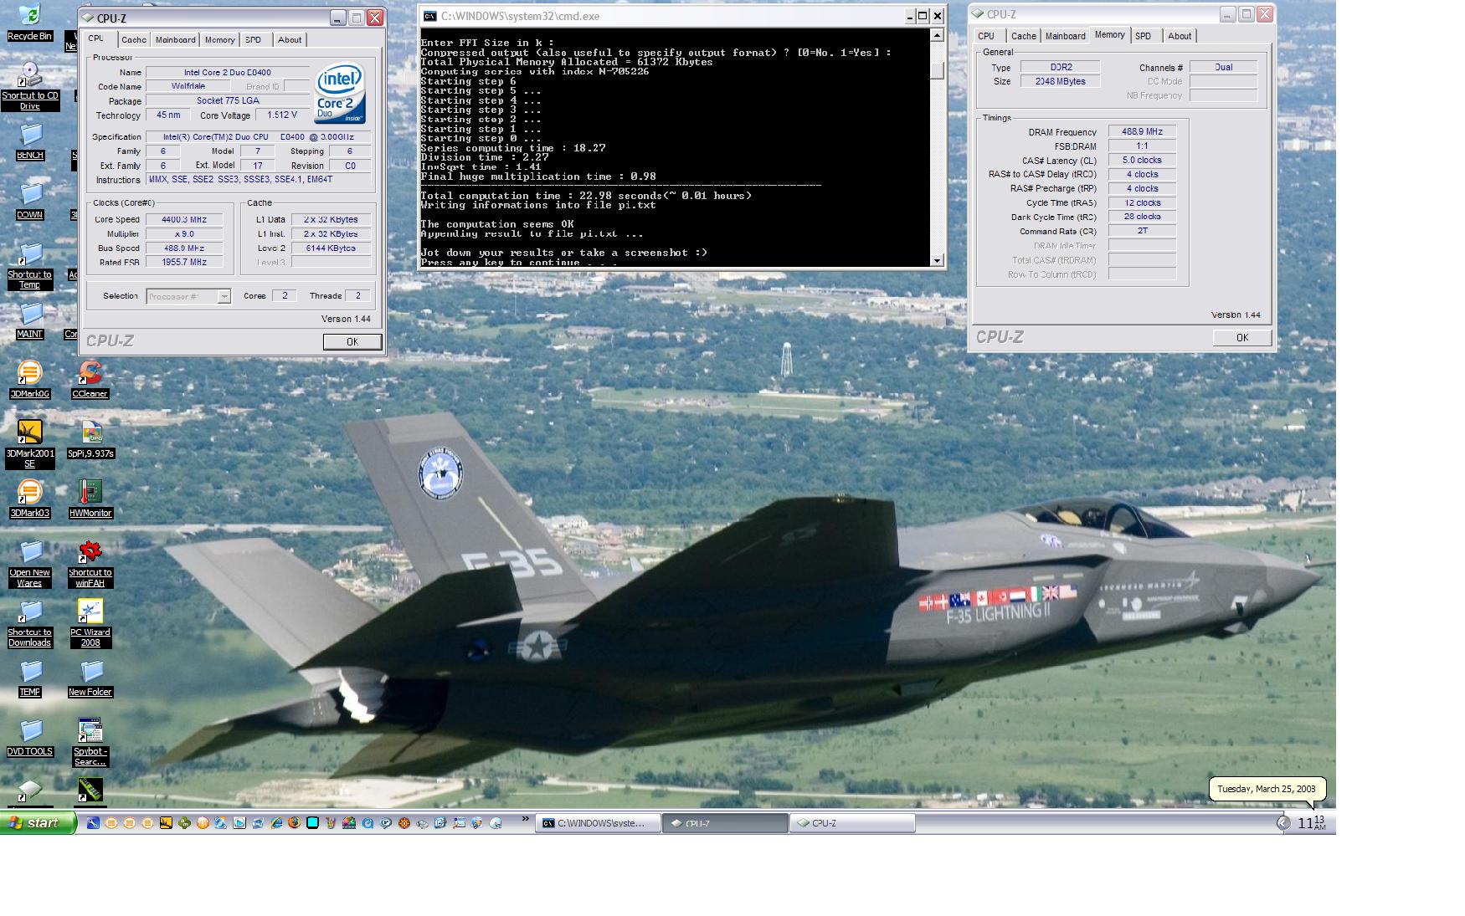Click the CAS# Latency 5.0 clocks value
The image size is (1465, 916).
tap(1142, 160)
